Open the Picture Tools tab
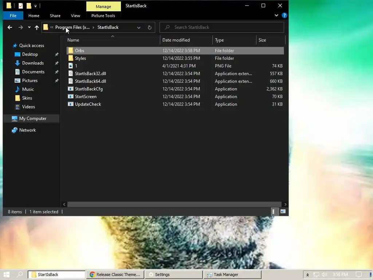The image size is (373, 280). point(103,16)
